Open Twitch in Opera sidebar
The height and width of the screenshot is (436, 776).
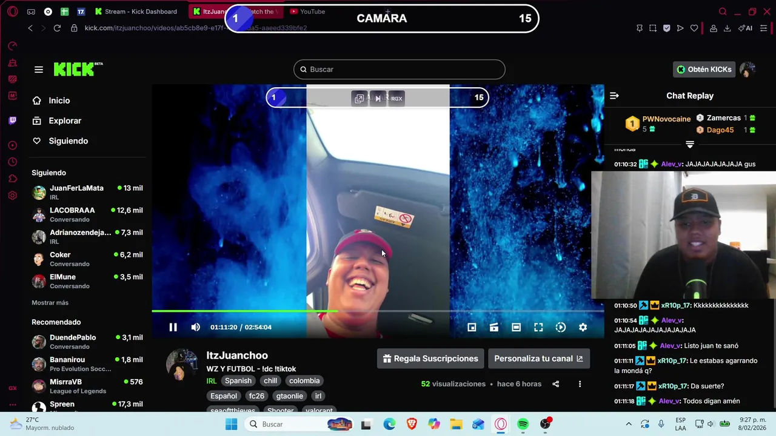coord(12,121)
